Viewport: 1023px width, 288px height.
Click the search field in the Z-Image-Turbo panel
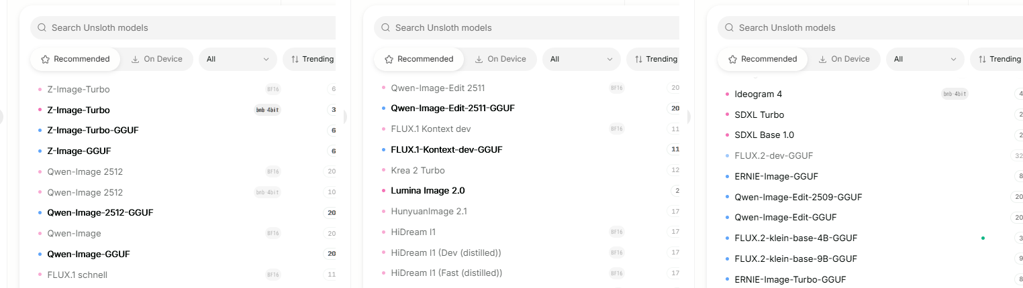point(183,27)
